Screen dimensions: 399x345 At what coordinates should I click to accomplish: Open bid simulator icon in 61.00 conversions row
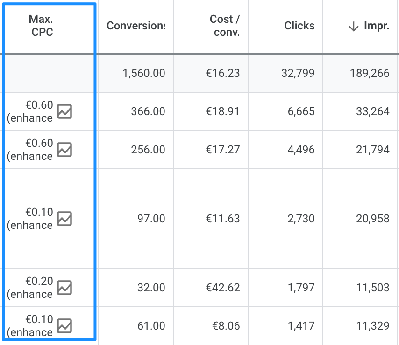[x=64, y=326]
